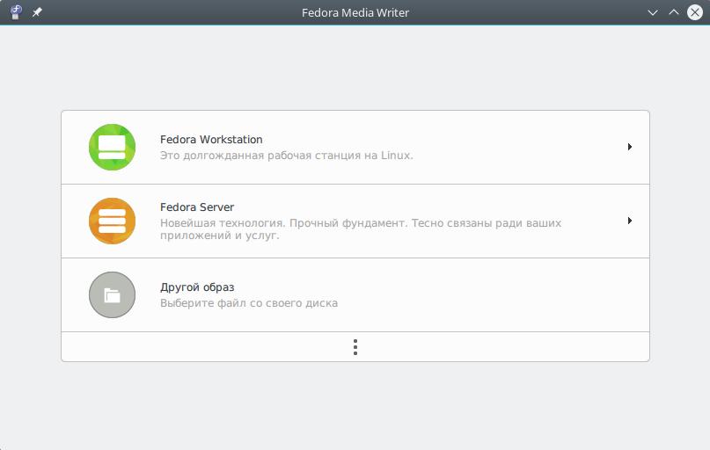Image resolution: width=710 pixels, height=450 pixels.
Task: Open the Fedora Server title
Action: [x=197, y=207]
